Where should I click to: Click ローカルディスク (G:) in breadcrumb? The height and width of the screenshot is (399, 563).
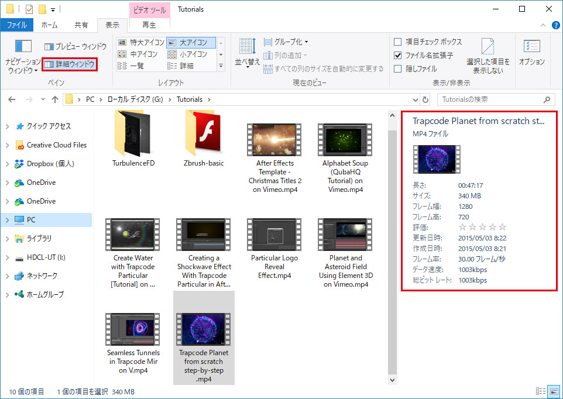(135, 99)
